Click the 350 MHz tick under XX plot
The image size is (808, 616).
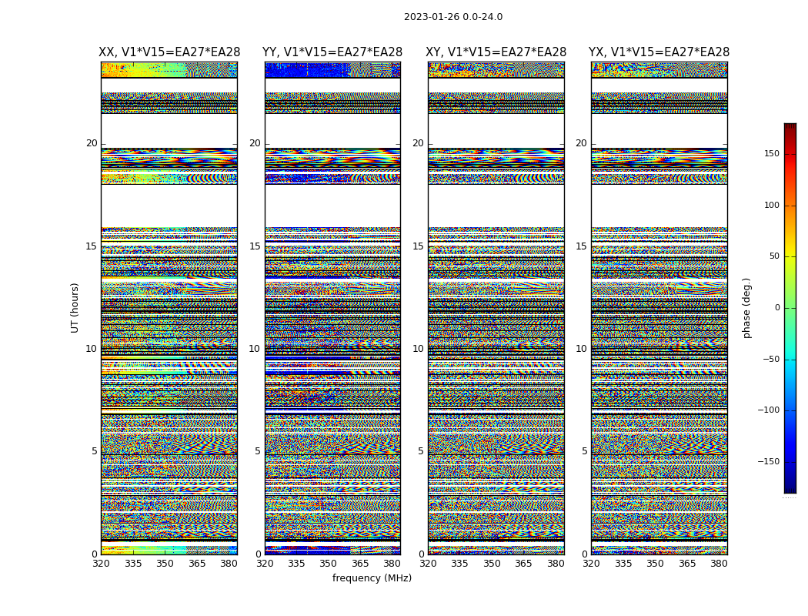point(165,564)
